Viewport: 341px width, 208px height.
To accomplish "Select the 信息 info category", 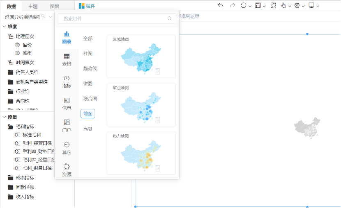I will point(67,104).
